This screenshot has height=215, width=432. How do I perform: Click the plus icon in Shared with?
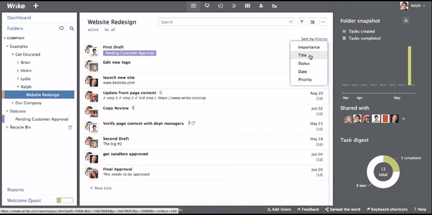click(403, 119)
